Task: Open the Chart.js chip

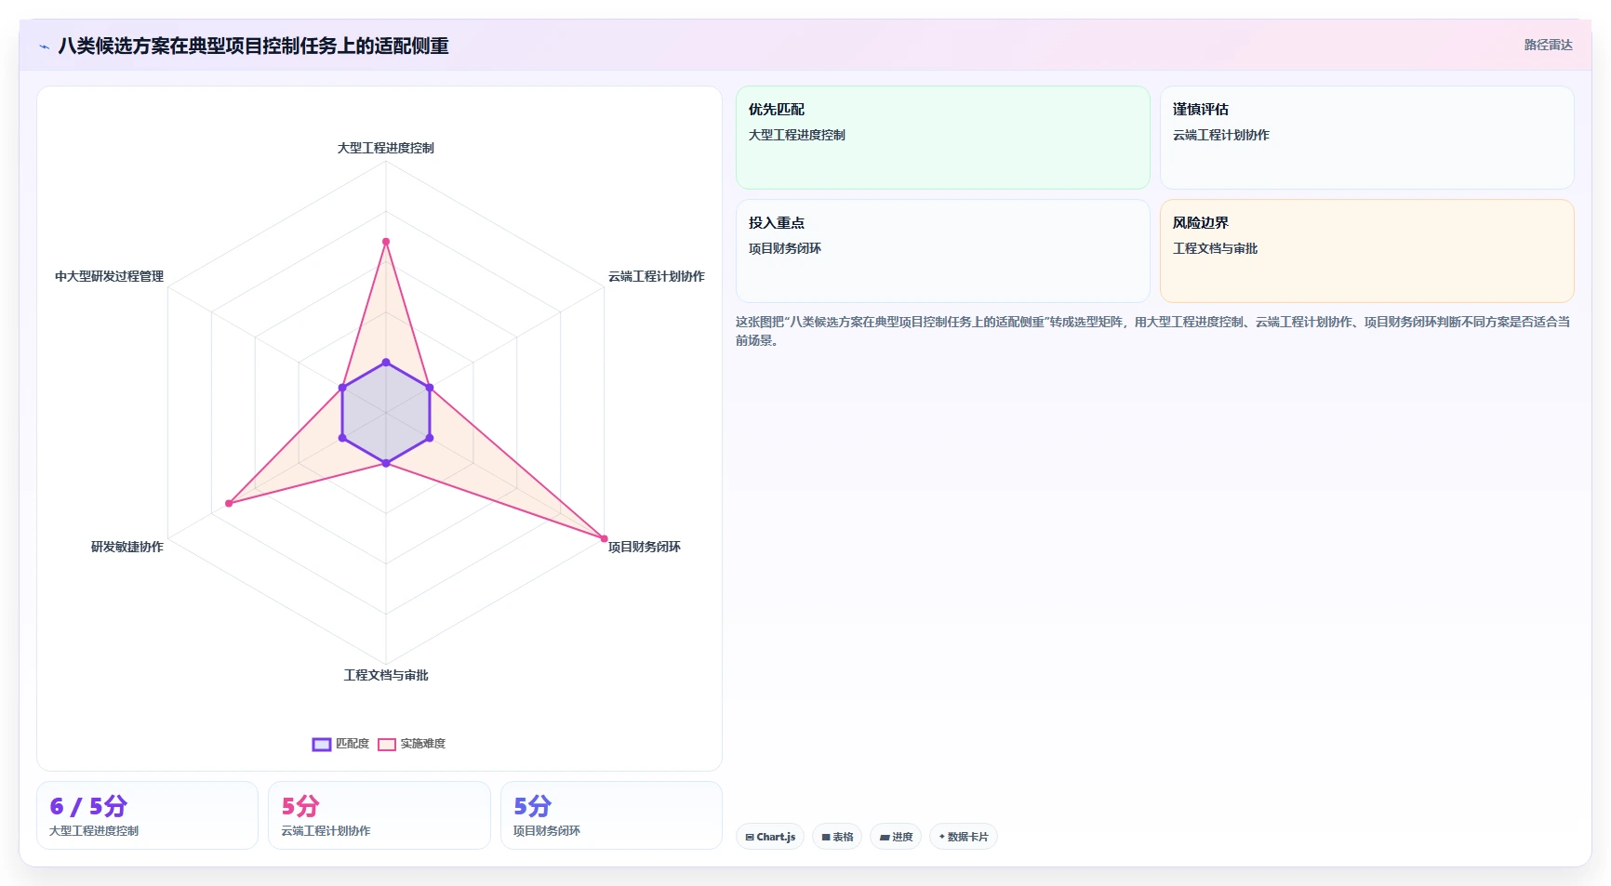Action: [770, 837]
